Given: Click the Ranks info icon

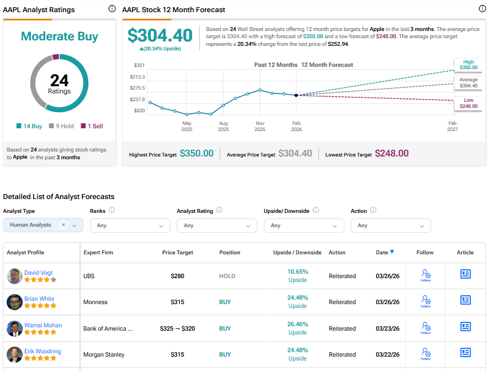Looking at the screenshot, I should pos(112,210).
